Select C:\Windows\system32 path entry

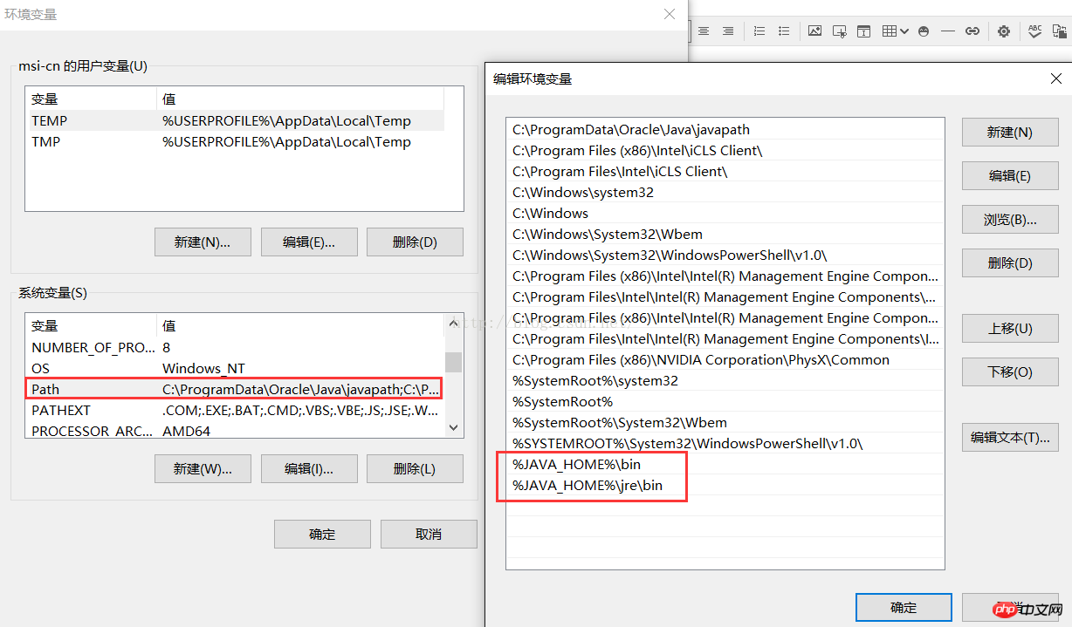click(x=725, y=192)
